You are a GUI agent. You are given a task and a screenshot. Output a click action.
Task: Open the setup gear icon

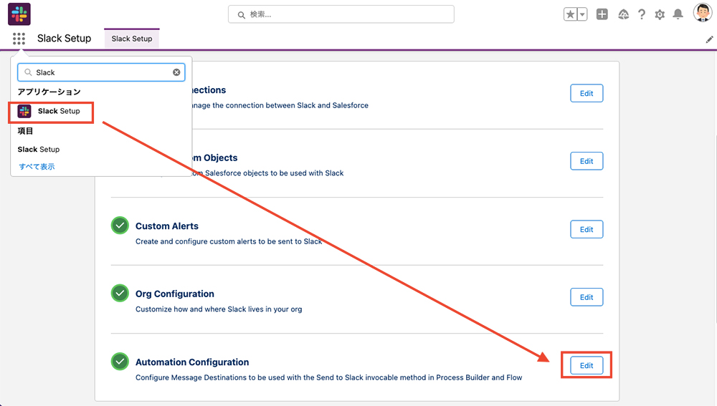click(660, 14)
